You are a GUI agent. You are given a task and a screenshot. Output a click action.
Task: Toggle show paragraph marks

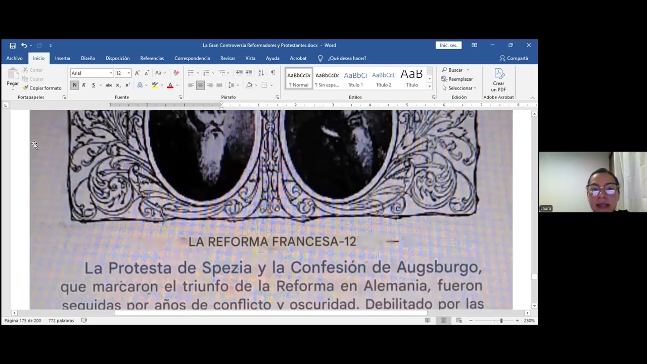coord(273,73)
